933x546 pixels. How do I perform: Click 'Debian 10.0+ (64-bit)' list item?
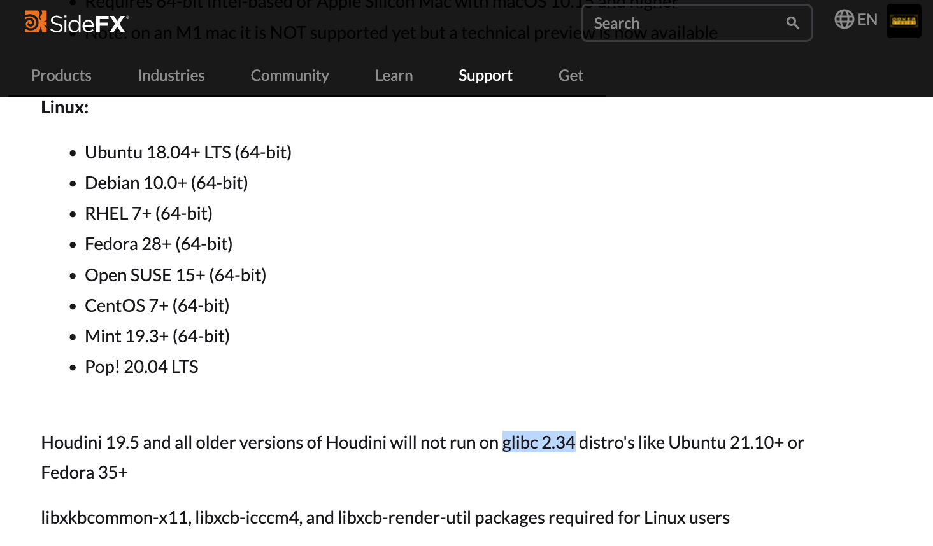tap(166, 183)
